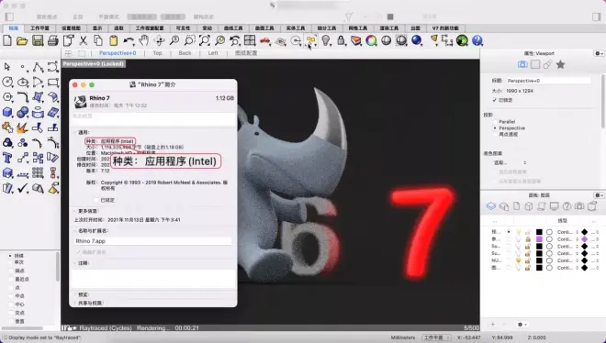Switch to the 曲线工具 toolbar tab

233,28
